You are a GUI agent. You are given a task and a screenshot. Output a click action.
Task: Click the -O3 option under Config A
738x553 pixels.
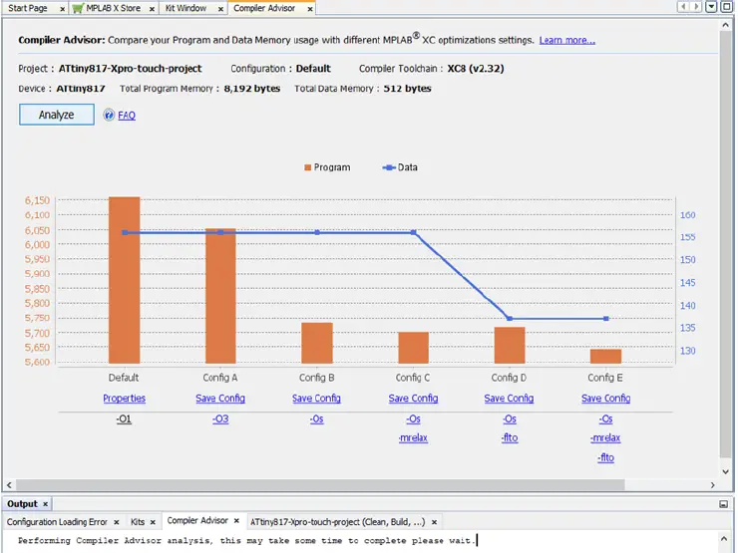(x=220, y=418)
